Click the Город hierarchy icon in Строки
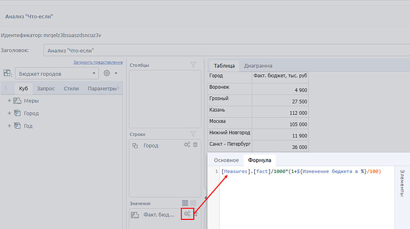The image size is (410, 229). click(x=135, y=146)
